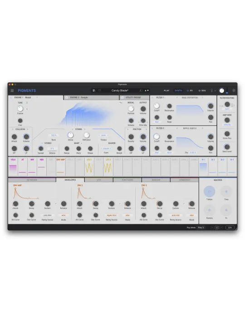The image size is (245, 318).
Task: Click the 22% CPU meter button
Action: point(230,228)
